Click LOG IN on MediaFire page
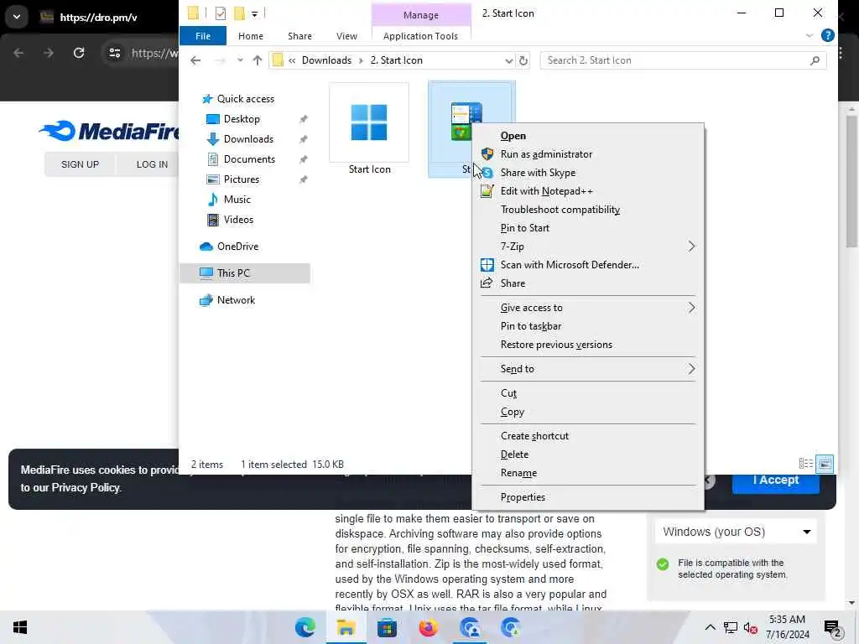This screenshot has width=859, height=644. coord(152,164)
